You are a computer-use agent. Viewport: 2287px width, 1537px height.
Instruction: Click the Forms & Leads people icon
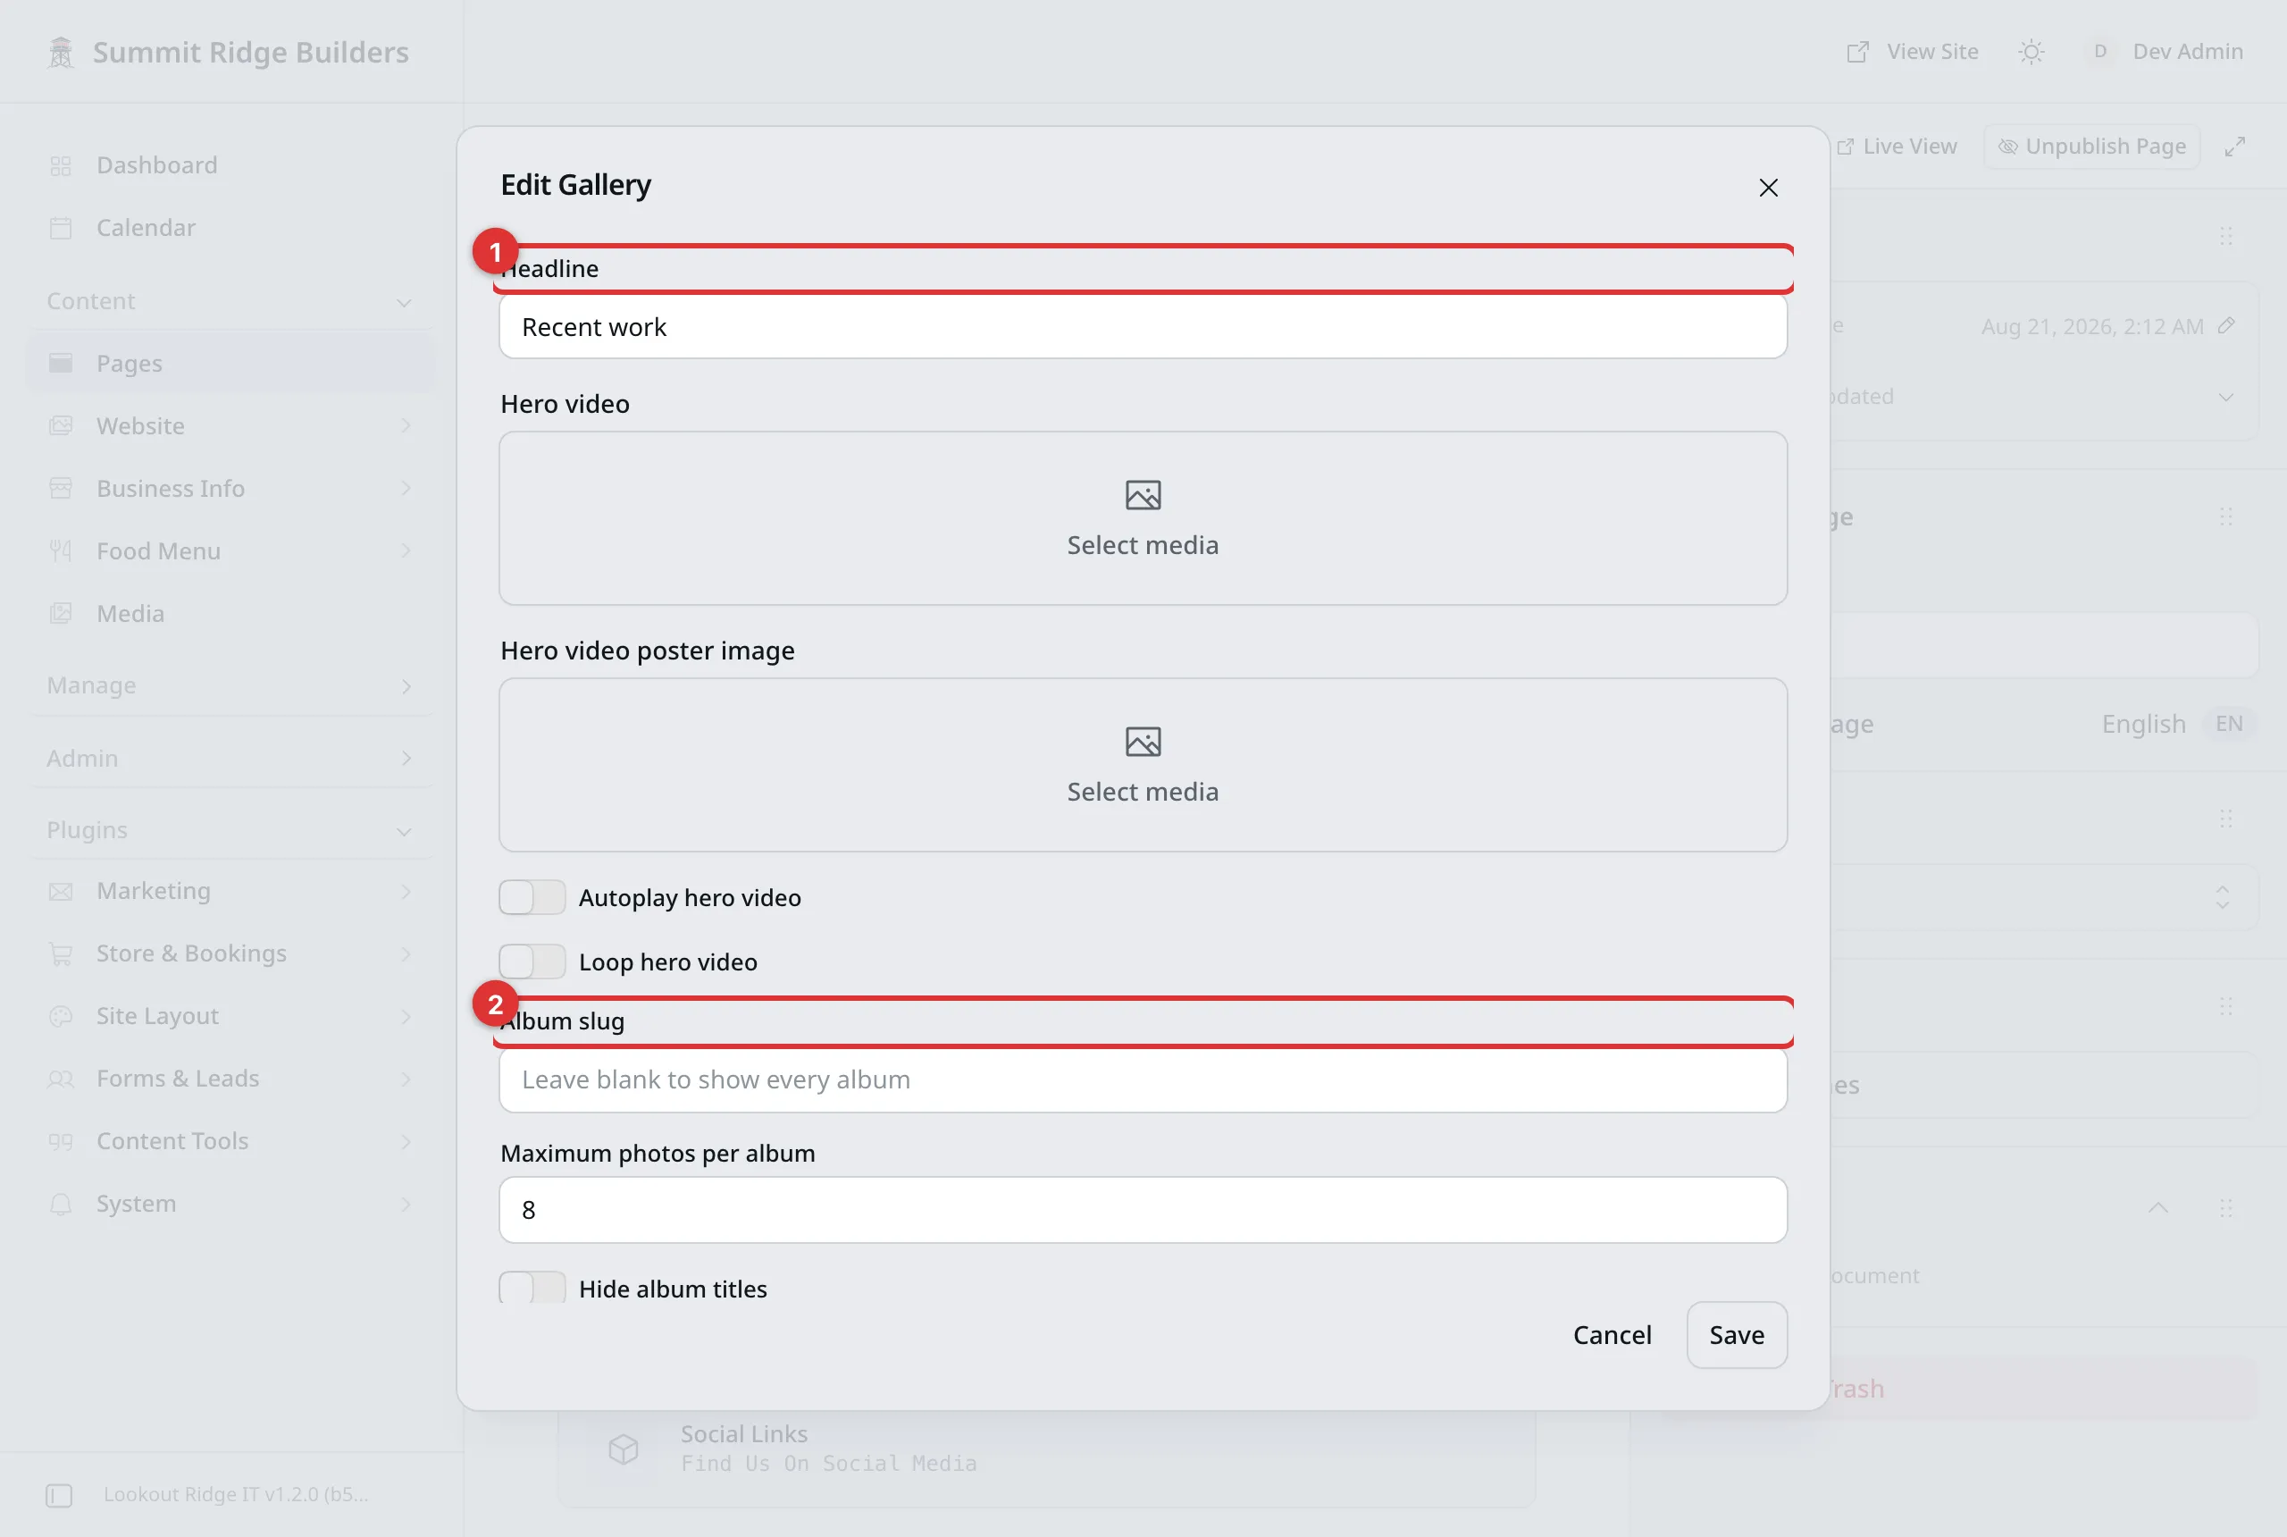pyautogui.click(x=61, y=1079)
